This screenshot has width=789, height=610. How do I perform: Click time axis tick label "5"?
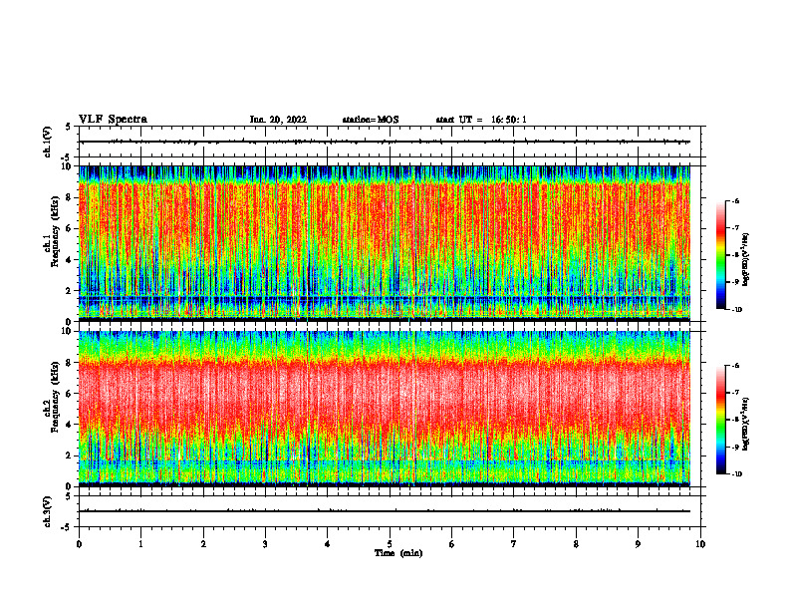click(390, 544)
